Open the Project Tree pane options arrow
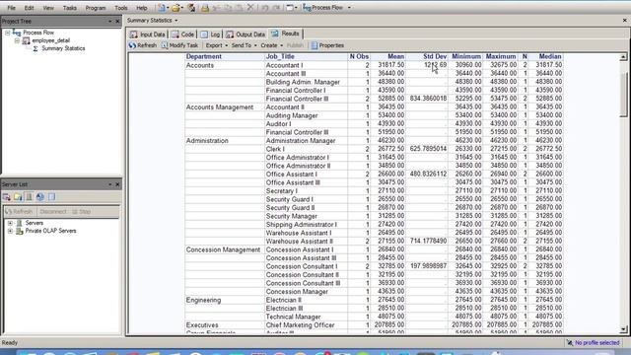The width and height of the screenshot is (631, 355). point(109,22)
